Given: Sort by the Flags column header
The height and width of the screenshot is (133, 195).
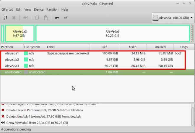Looking at the screenshot, I should (184, 47).
